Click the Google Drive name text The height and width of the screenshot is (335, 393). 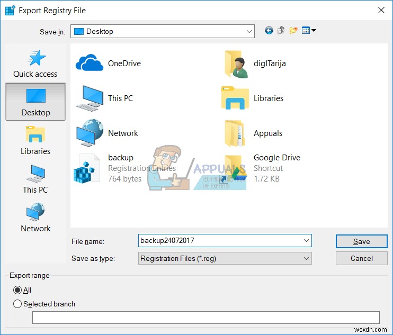pos(277,158)
